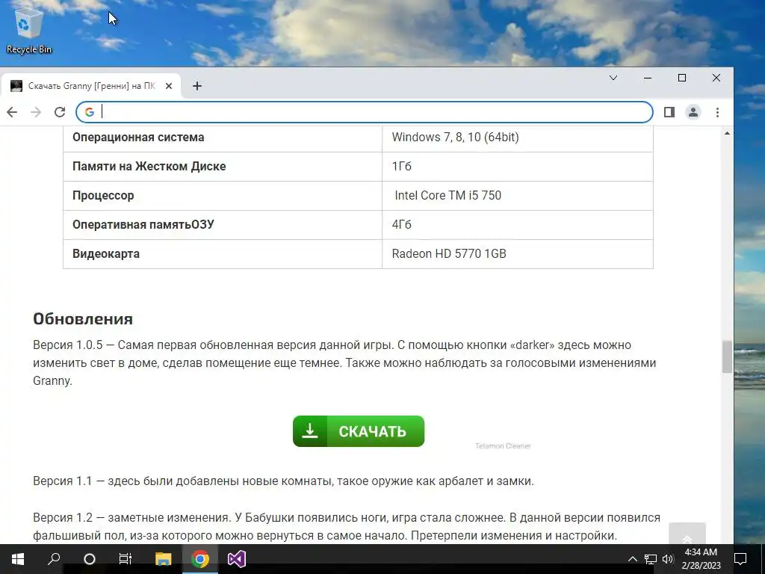Open the clock showing 4:34 AM
The width and height of the screenshot is (765, 574).
701,559
